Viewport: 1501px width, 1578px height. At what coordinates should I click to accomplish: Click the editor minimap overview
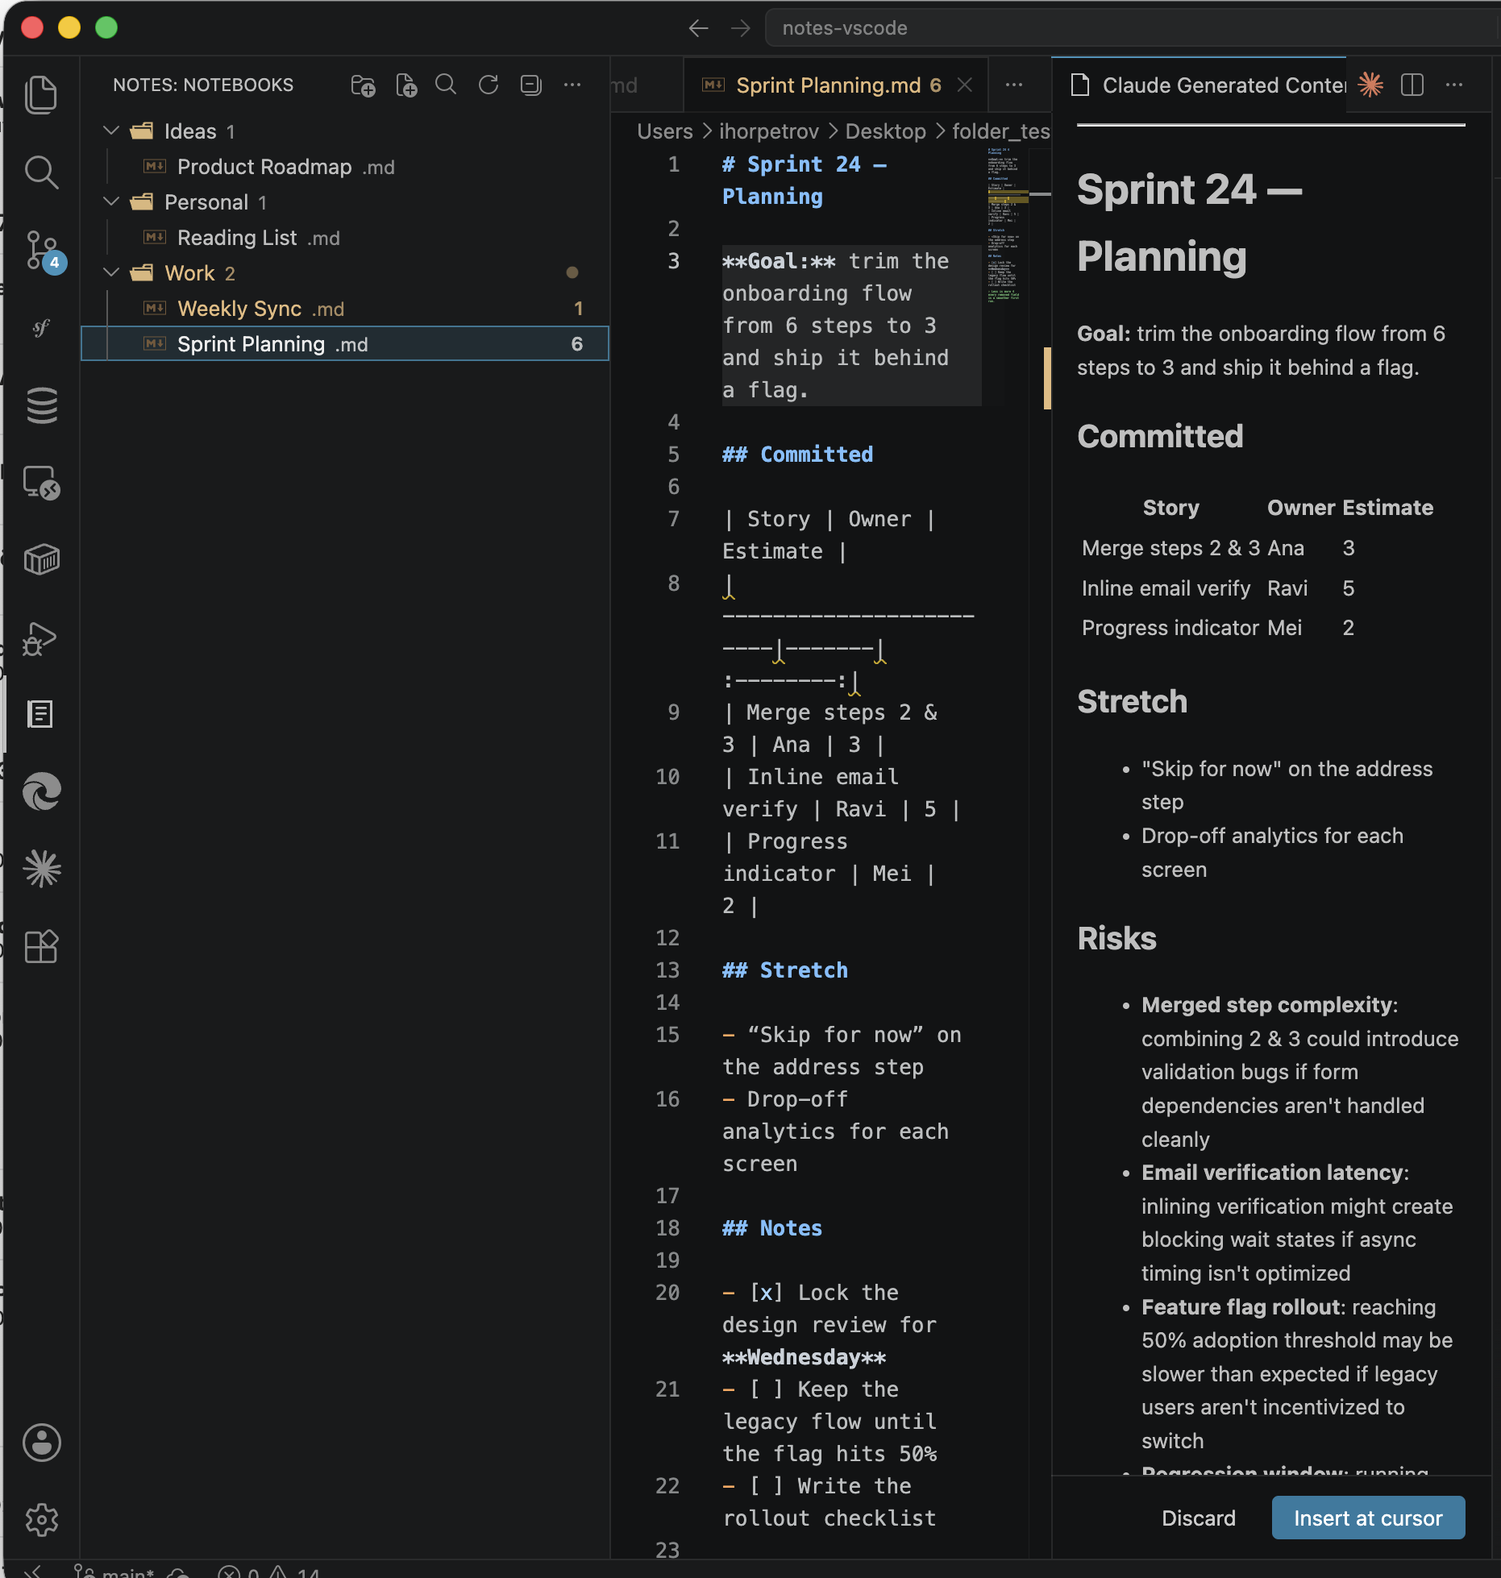tap(1006, 226)
